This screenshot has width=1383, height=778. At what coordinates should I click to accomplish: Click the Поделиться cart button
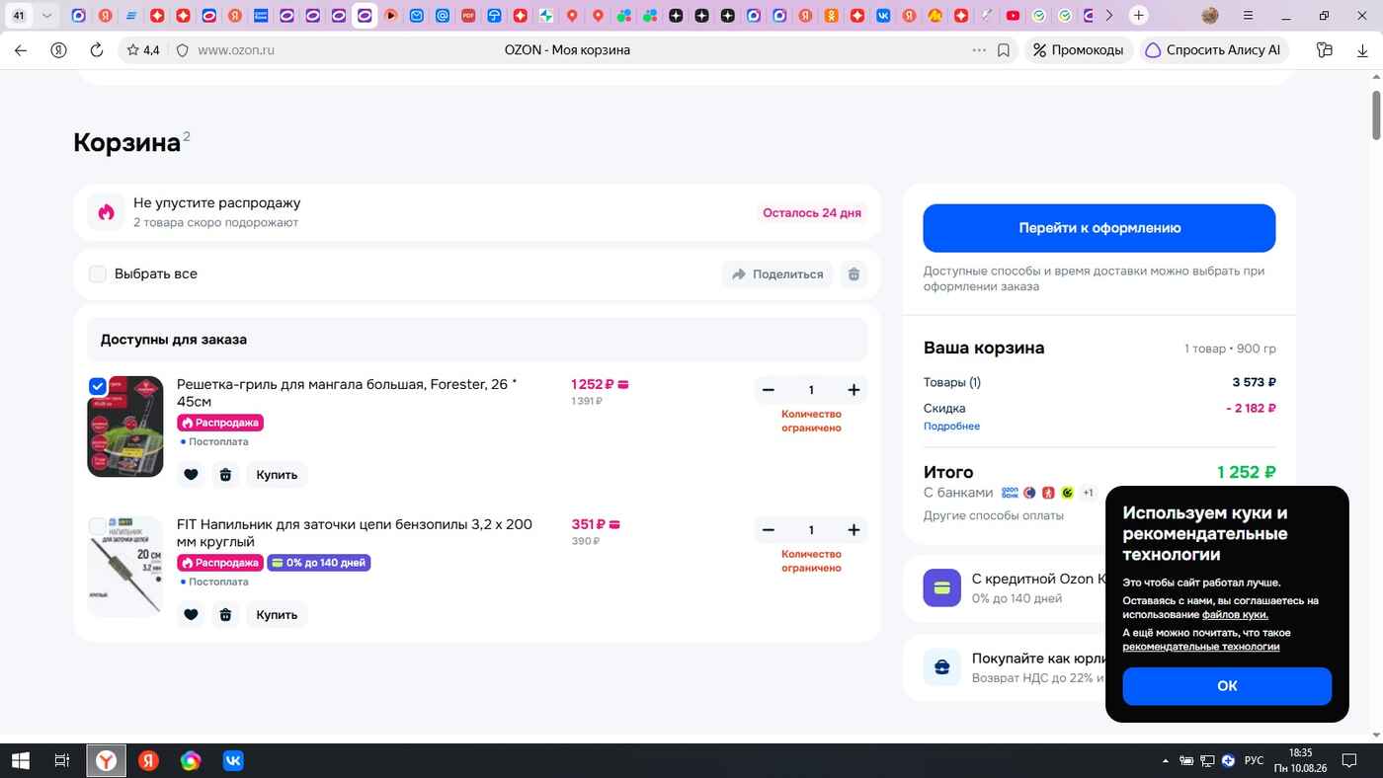coord(777,274)
